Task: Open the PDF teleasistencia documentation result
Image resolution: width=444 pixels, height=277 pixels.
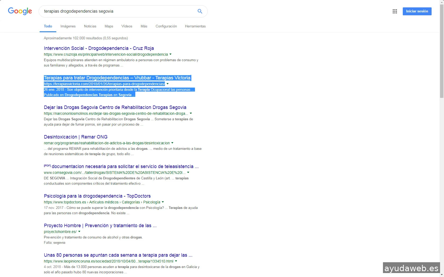Action: point(125,166)
